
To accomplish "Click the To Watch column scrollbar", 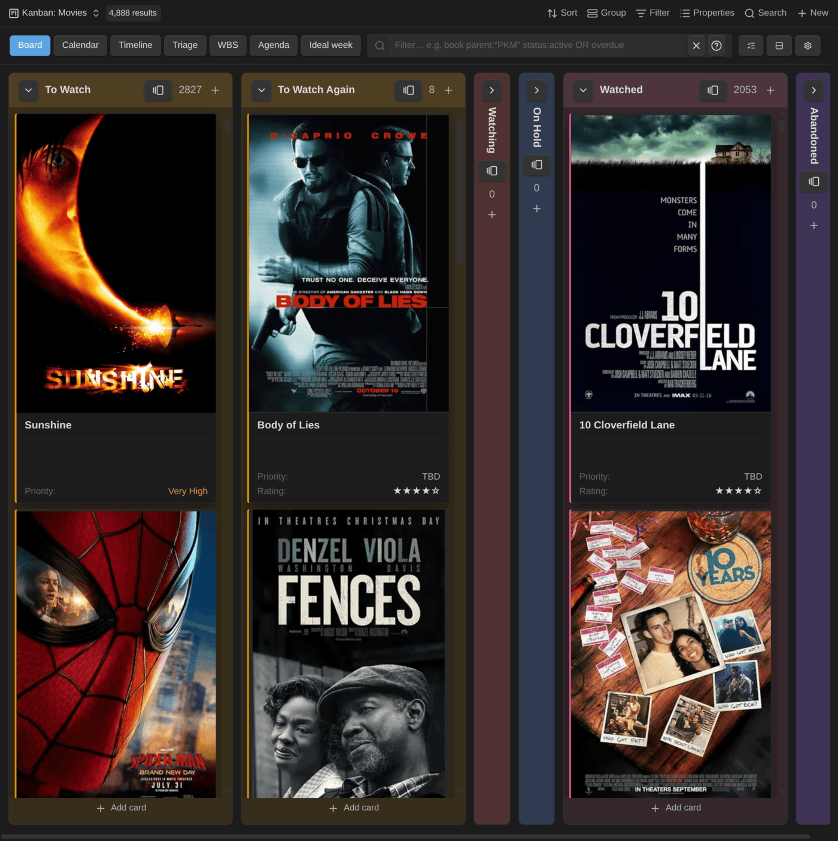I will 227,126.
